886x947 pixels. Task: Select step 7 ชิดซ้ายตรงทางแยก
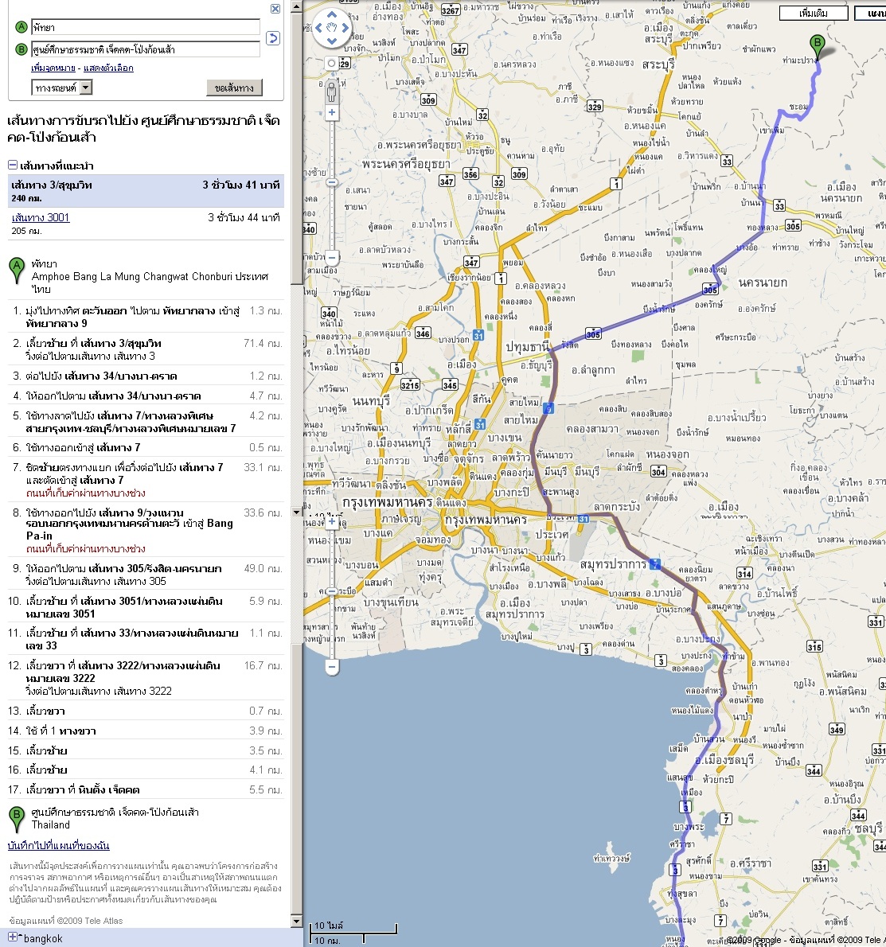coord(146,480)
